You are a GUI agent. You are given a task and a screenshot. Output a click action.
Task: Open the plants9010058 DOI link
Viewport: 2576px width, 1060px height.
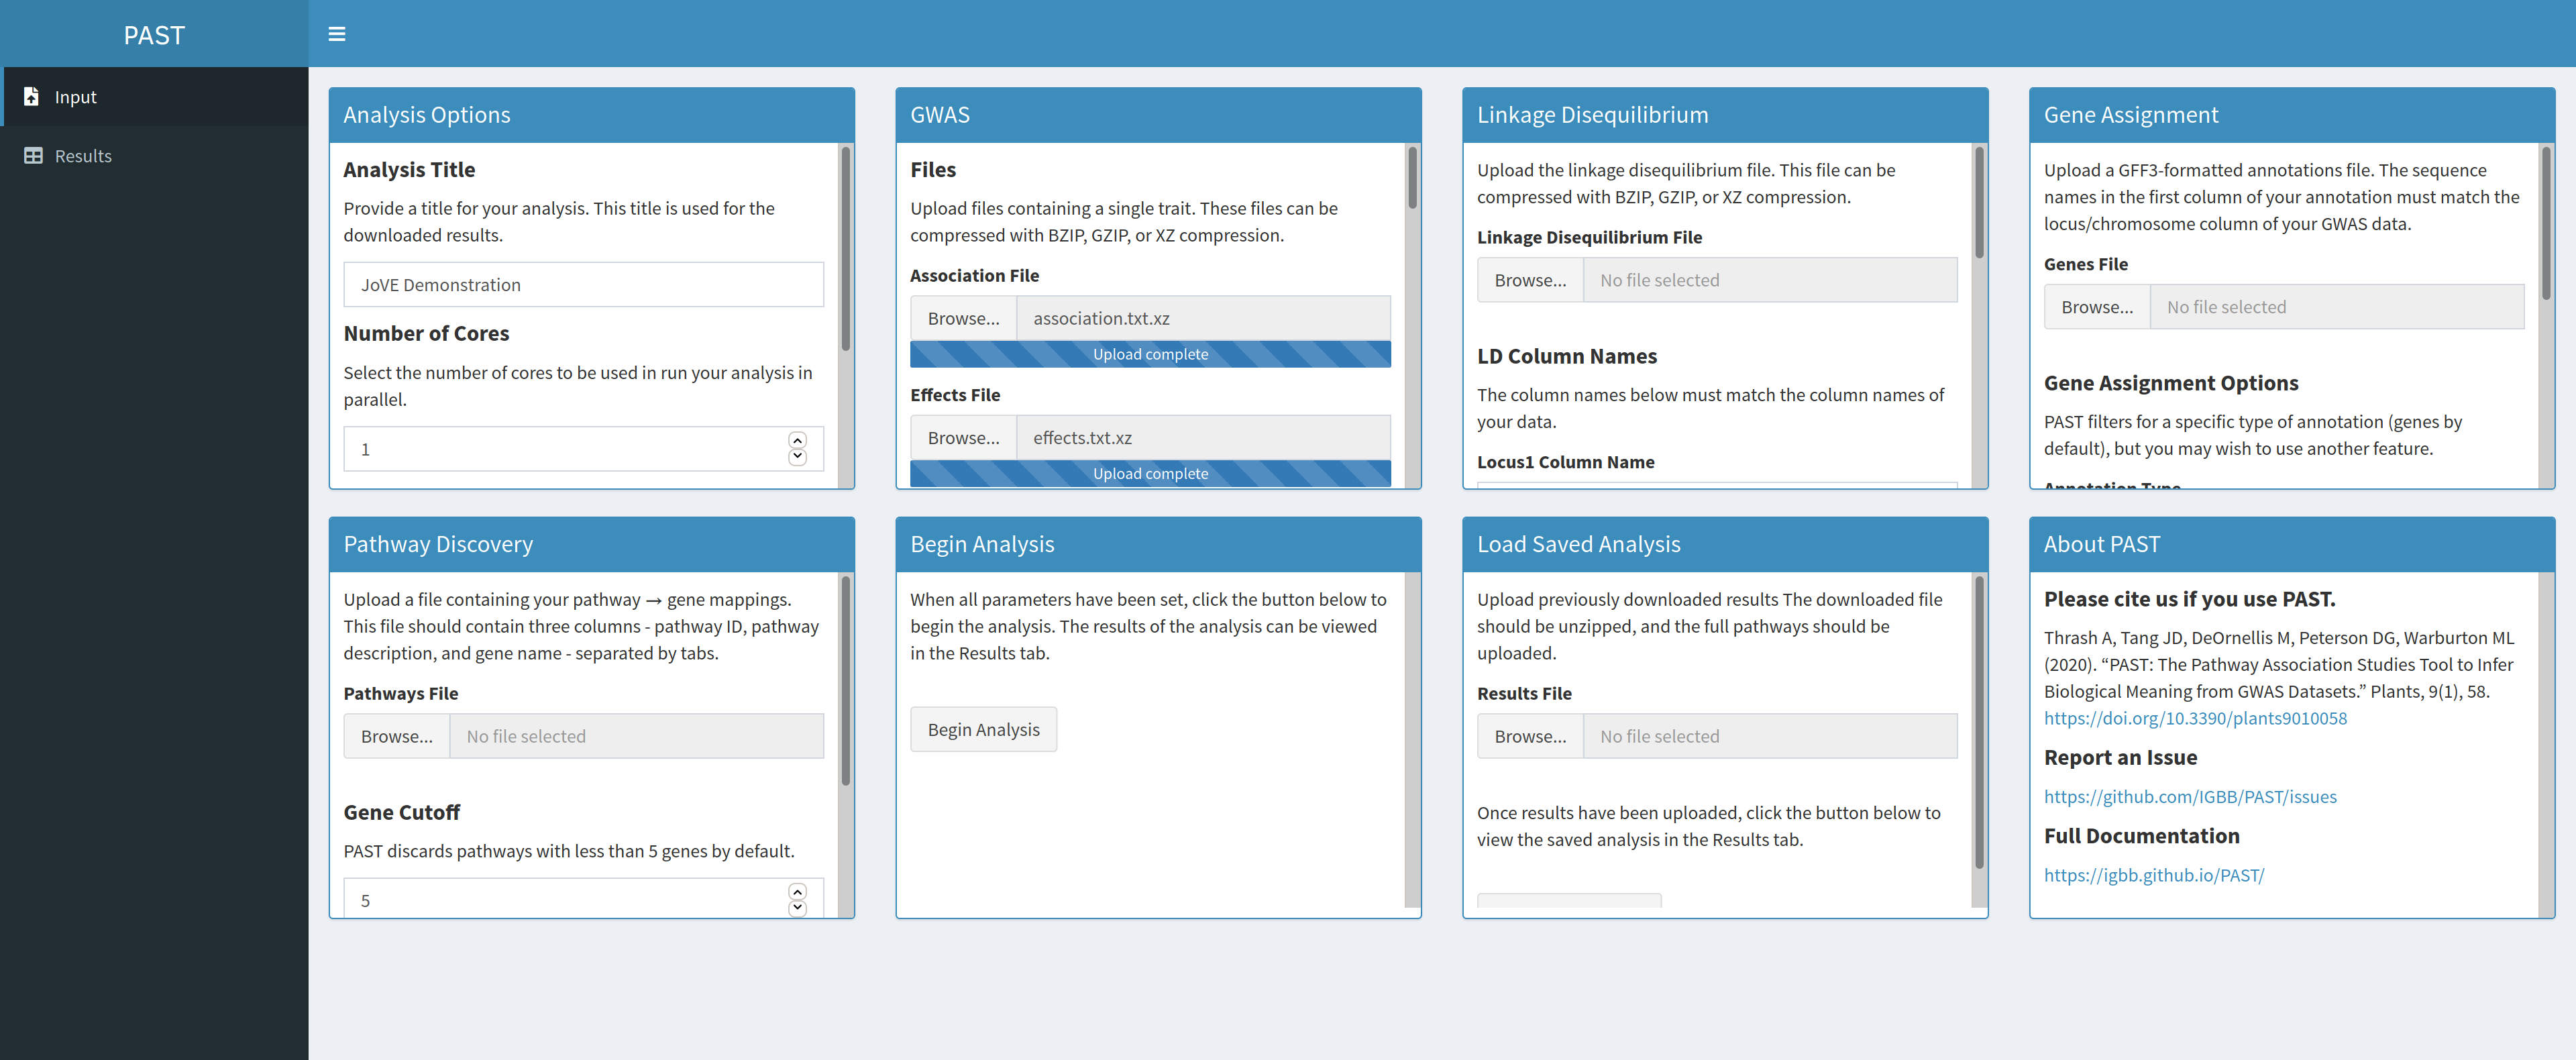pos(2194,719)
